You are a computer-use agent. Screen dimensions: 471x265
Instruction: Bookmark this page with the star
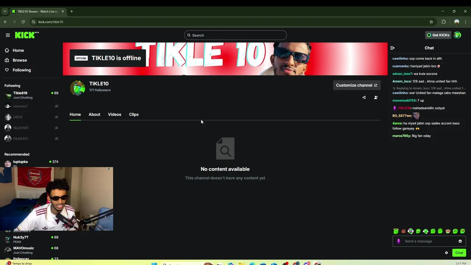tap(431, 22)
